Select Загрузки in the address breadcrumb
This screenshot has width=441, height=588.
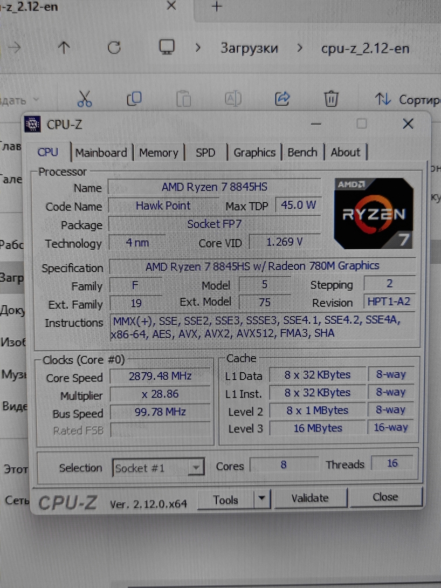[249, 49]
